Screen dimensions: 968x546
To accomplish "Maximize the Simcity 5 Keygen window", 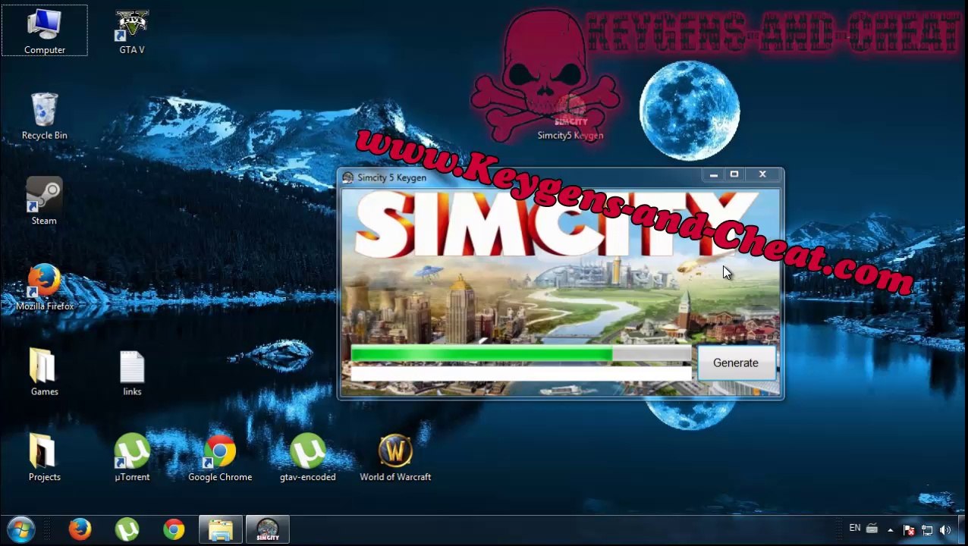I will [734, 175].
